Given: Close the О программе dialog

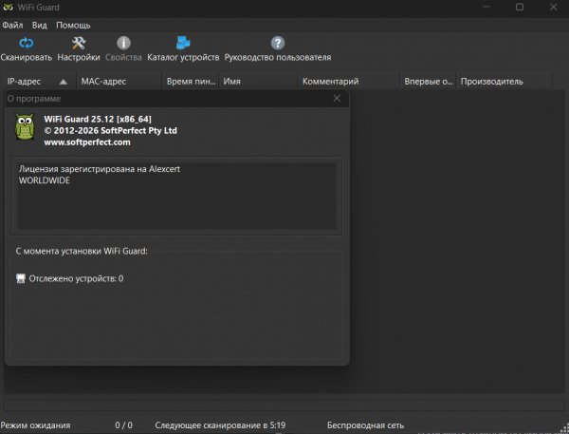Looking at the screenshot, I should coord(337,99).
